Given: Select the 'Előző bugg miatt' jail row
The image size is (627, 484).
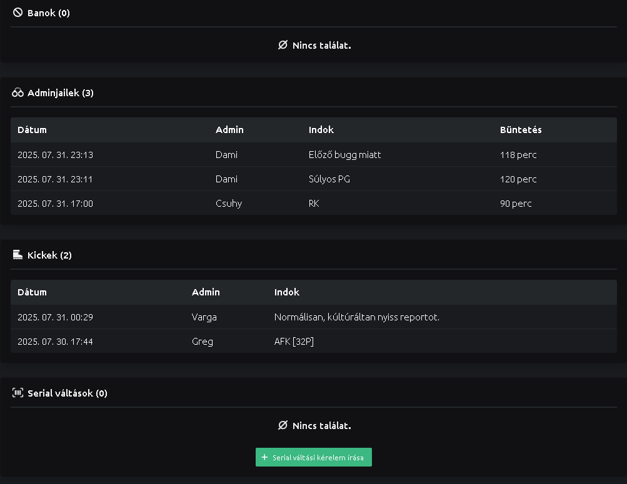Looking at the screenshot, I should pos(313,155).
